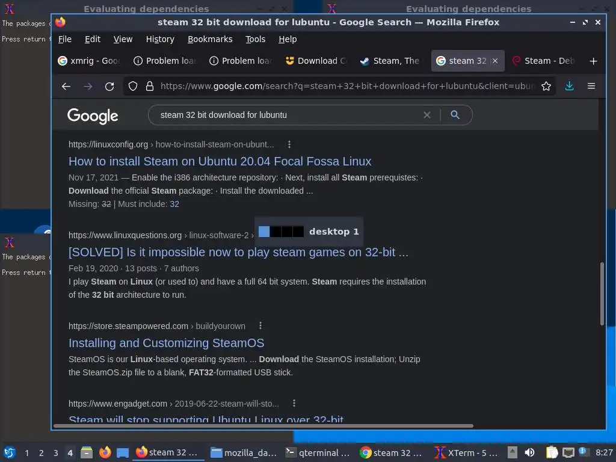Switch to the 'Steam - Deb' tab
Viewport: 616px width, 462px height.
click(544, 61)
